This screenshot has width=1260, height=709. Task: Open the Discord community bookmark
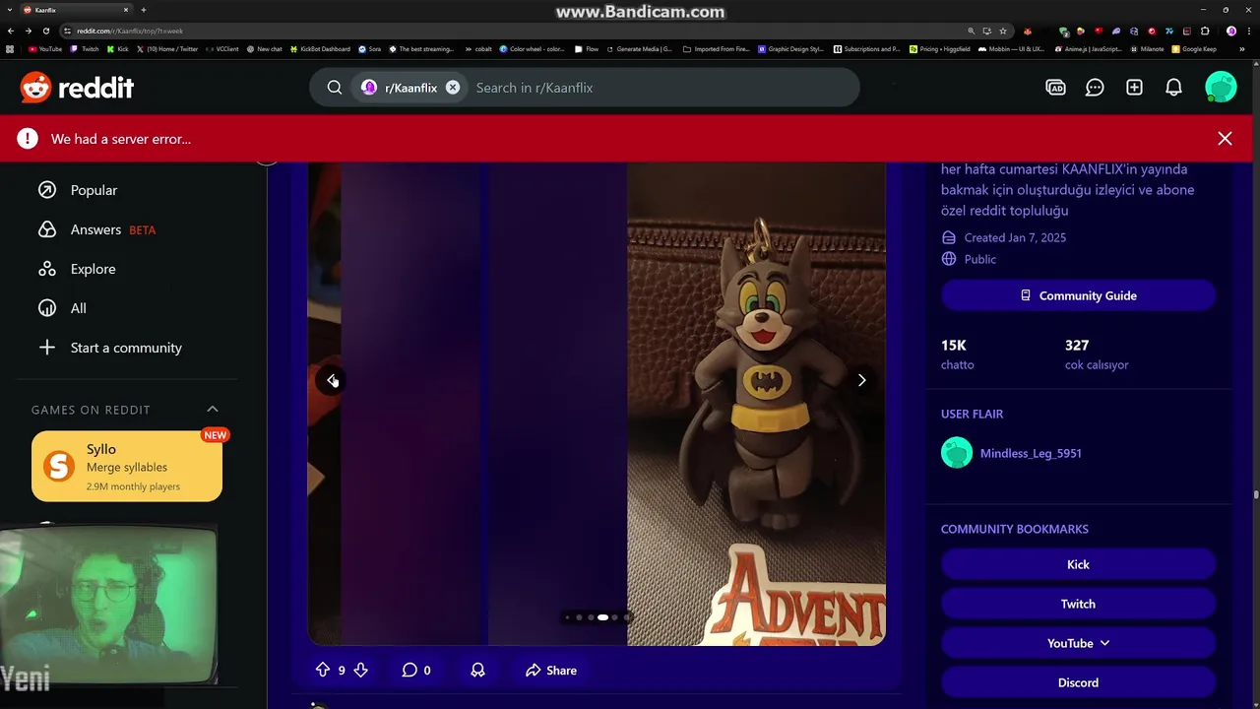click(1078, 682)
